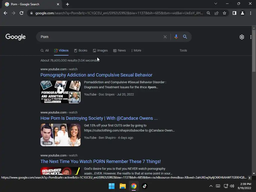Viewport: 256px width, 192px height.
Task: Click the Chrome taskbar icon
Action: [x=133, y=186]
